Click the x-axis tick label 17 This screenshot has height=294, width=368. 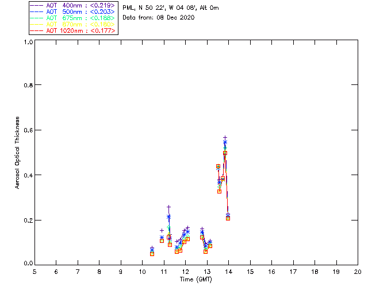coord(293,272)
